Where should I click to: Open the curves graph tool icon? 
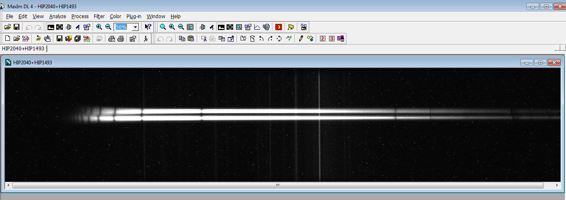click(257, 27)
